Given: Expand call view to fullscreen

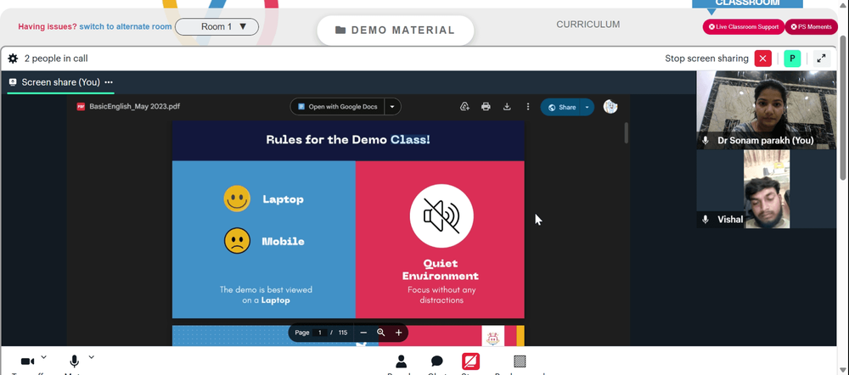Looking at the screenshot, I should click(821, 59).
